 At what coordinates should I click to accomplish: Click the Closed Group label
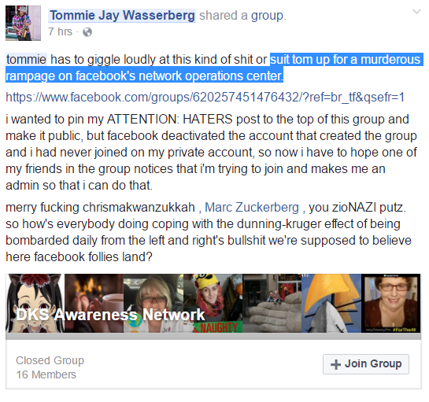point(50,360)
